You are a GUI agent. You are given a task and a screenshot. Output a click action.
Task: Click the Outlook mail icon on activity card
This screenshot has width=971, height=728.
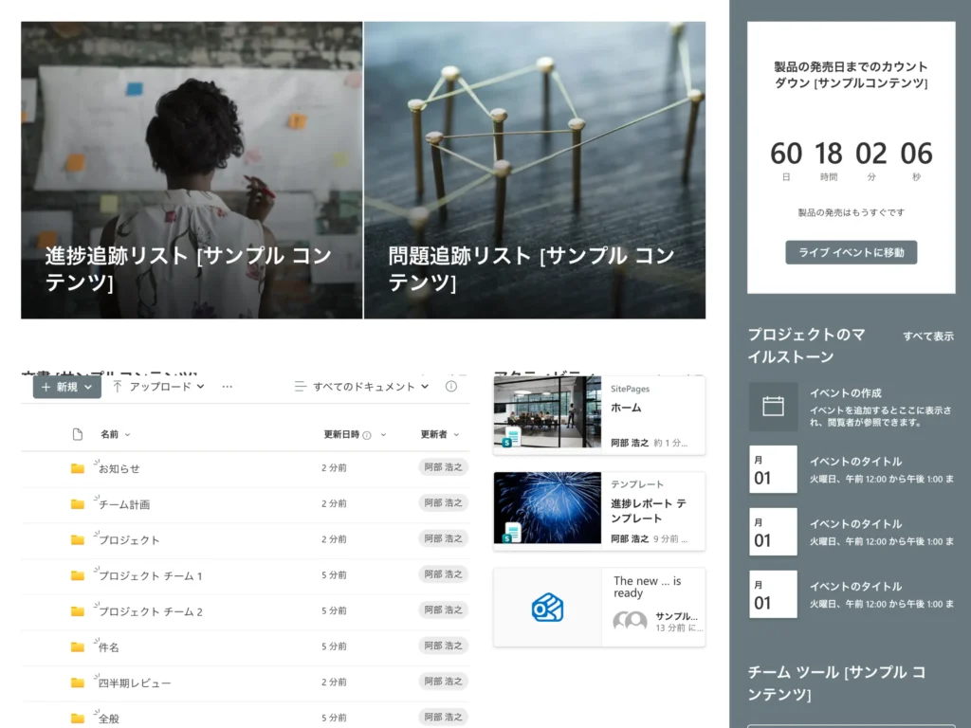[x=547, y=608]
